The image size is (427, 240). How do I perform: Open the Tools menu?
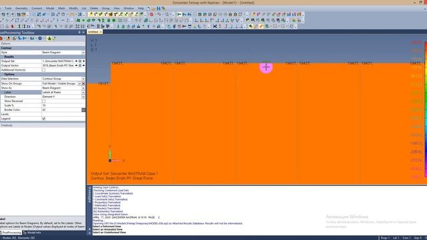(8, 9)
